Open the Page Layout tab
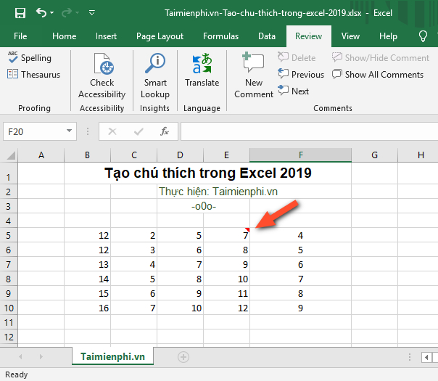Viewport: 438px width, 381px height. [x=160, y=36]
